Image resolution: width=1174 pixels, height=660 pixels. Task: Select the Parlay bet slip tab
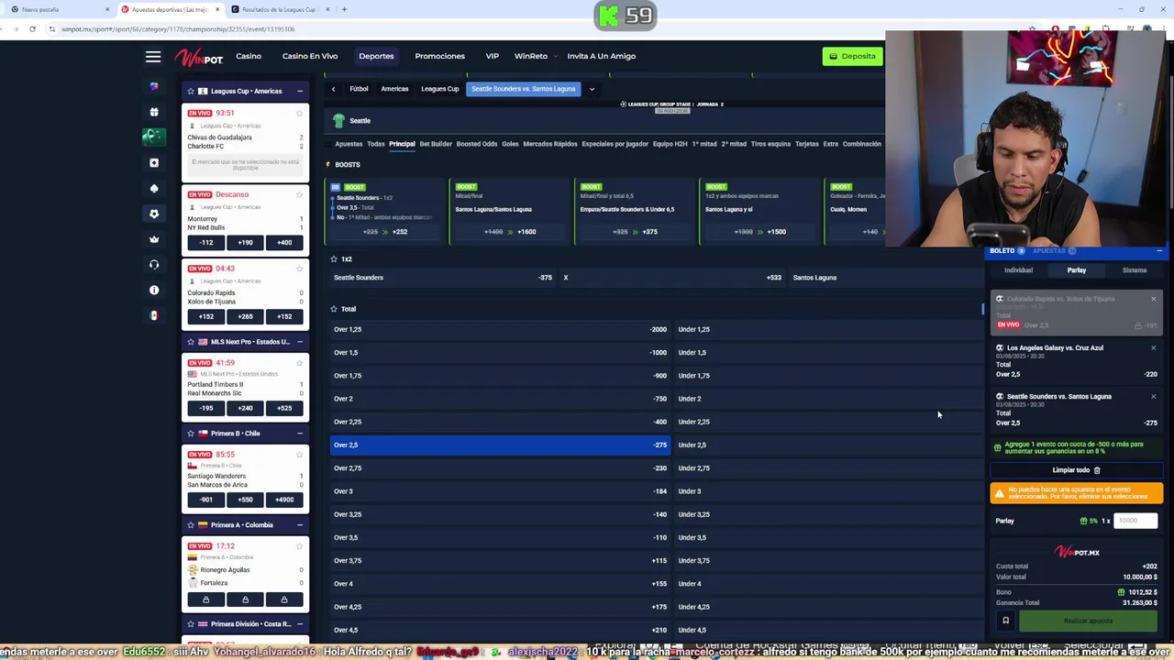(x=1077, y=270)
